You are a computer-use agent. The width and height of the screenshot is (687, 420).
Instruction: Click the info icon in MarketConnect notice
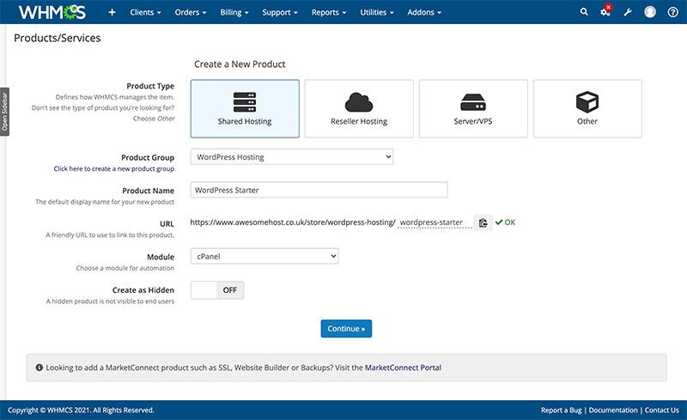click(x=39, y=368)
